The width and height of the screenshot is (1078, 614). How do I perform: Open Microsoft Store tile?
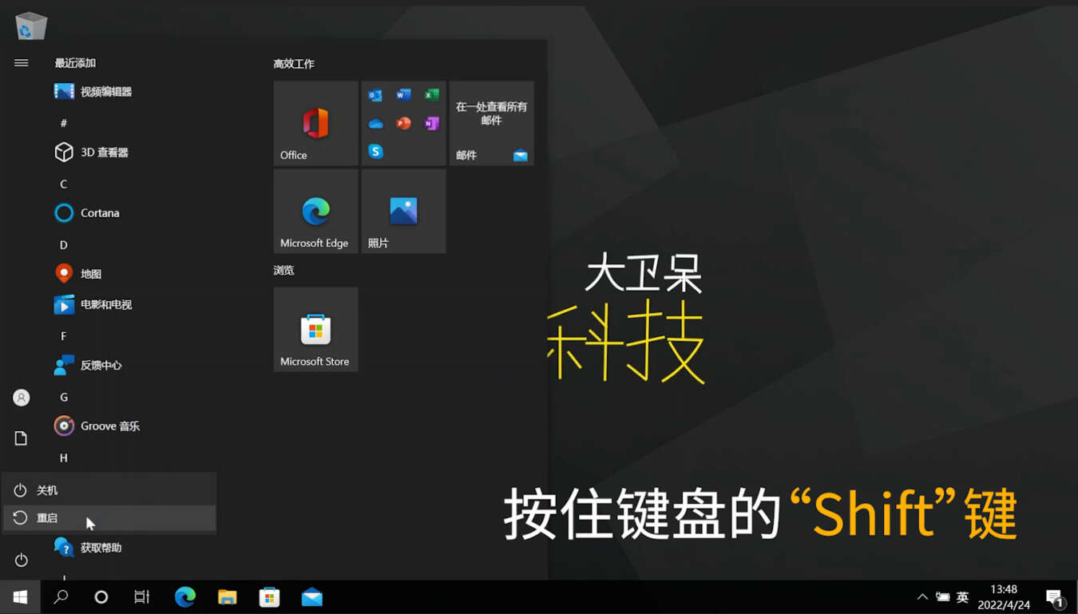click(315, 329)
